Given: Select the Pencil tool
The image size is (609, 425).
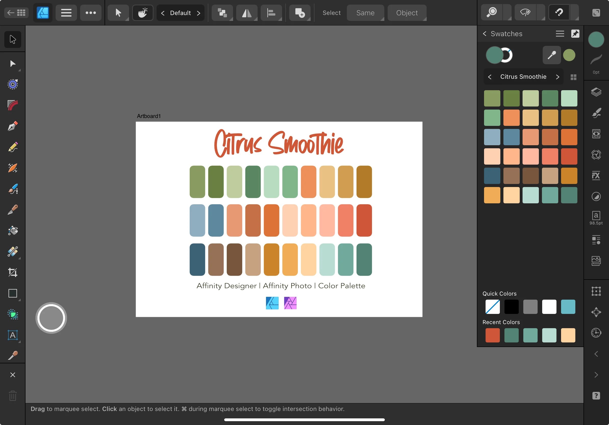Looking at the screenshot, I should pyautogui.click(x=13, y=147).
